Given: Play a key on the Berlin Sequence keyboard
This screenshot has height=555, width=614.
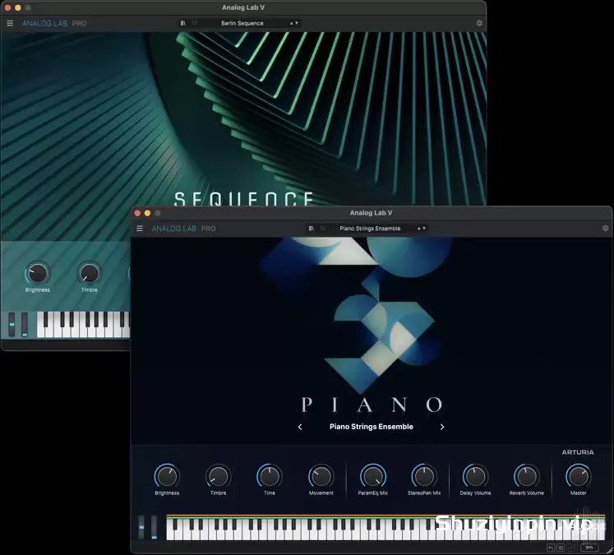Looking at the screenshot, I should point(83,324).
